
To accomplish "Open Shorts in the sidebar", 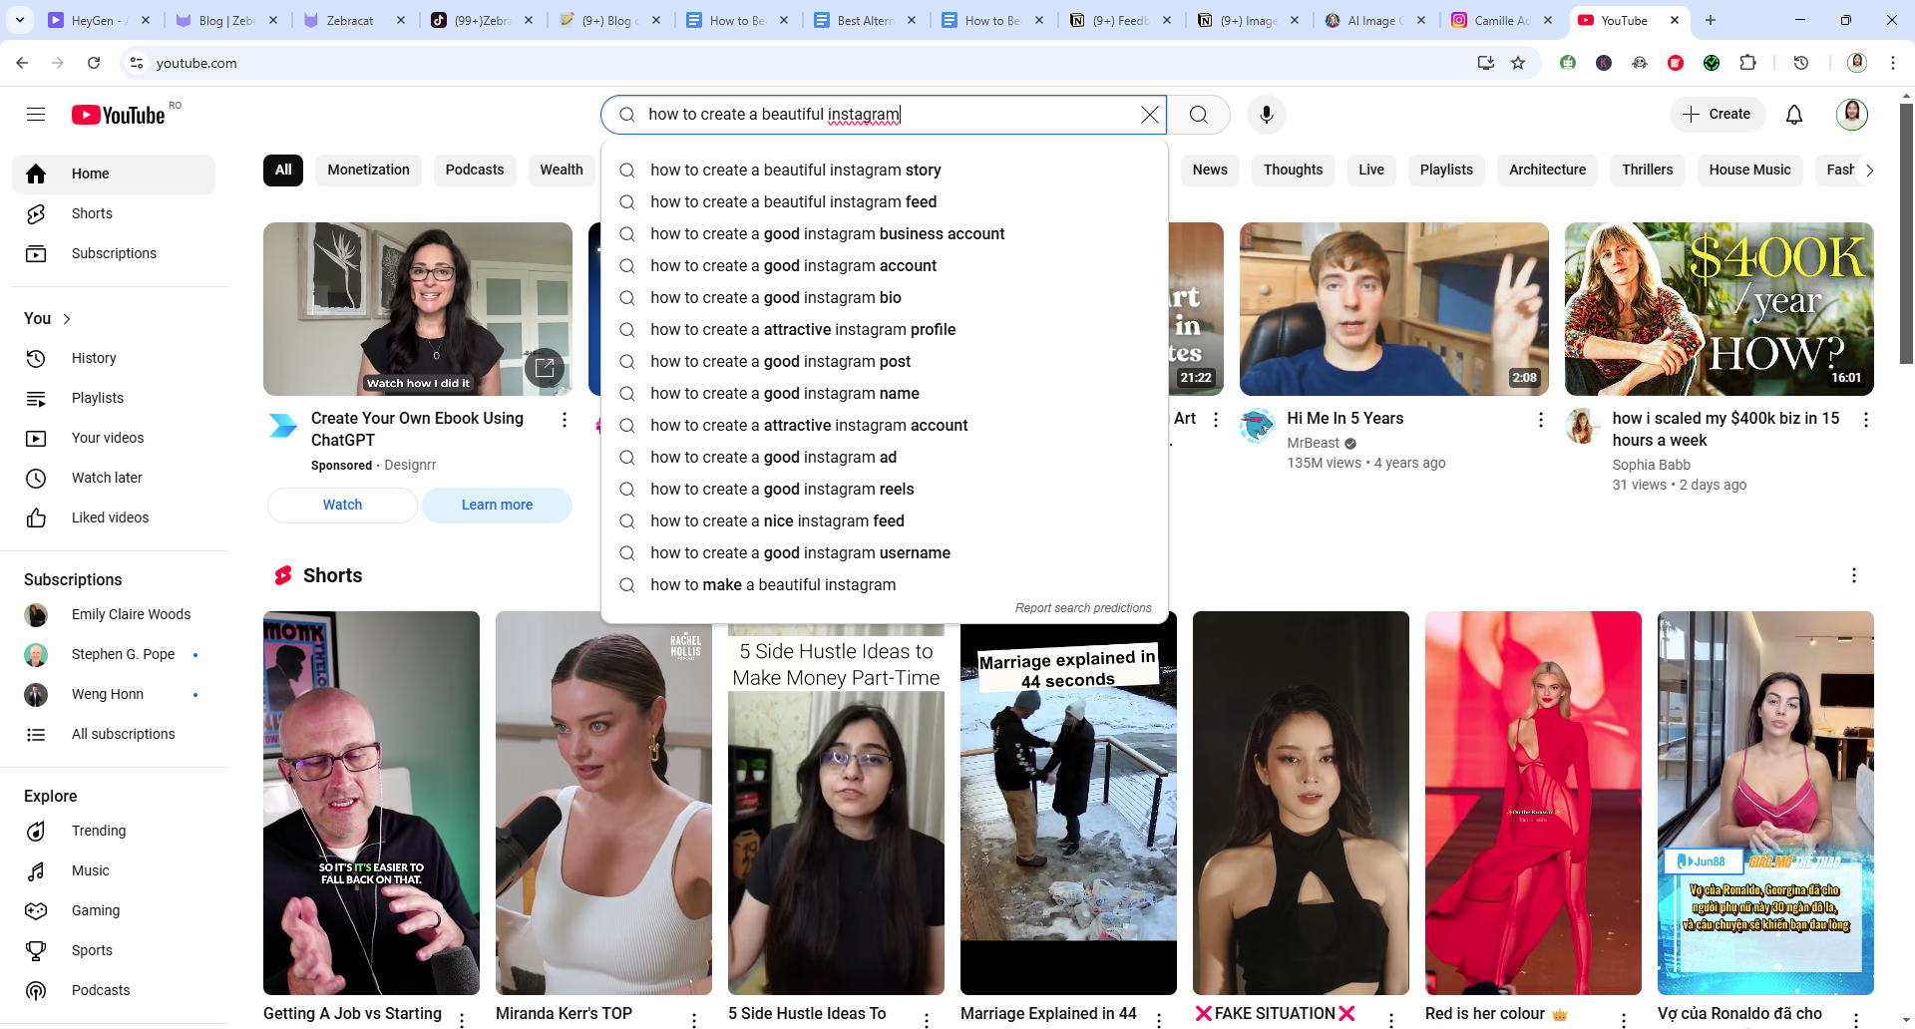I will click(114, 213).
